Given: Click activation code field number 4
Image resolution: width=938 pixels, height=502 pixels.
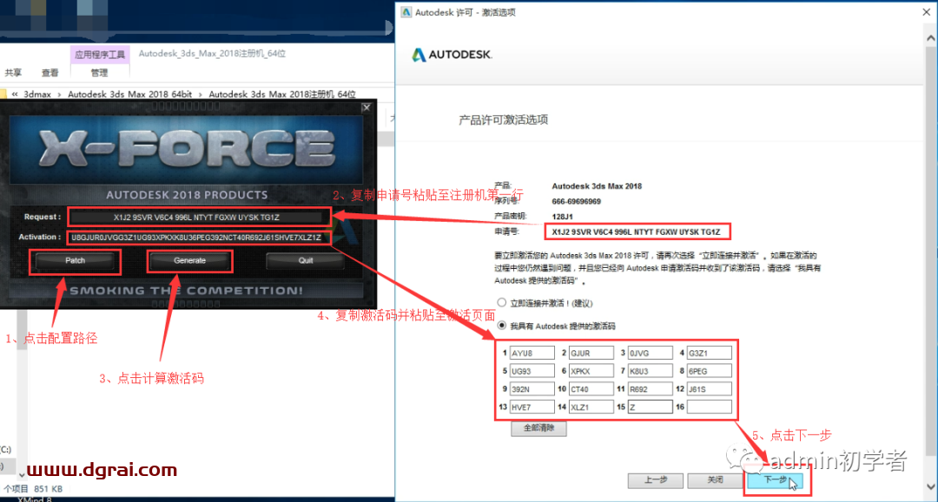Looking at the screenshot, I should tap(710, 354).
